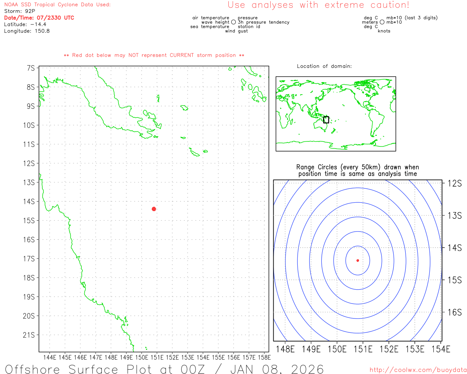This screenshot has height=374, width=467.
Task: Click the '154E' label on range circles plot
Action: click(441, 349)
